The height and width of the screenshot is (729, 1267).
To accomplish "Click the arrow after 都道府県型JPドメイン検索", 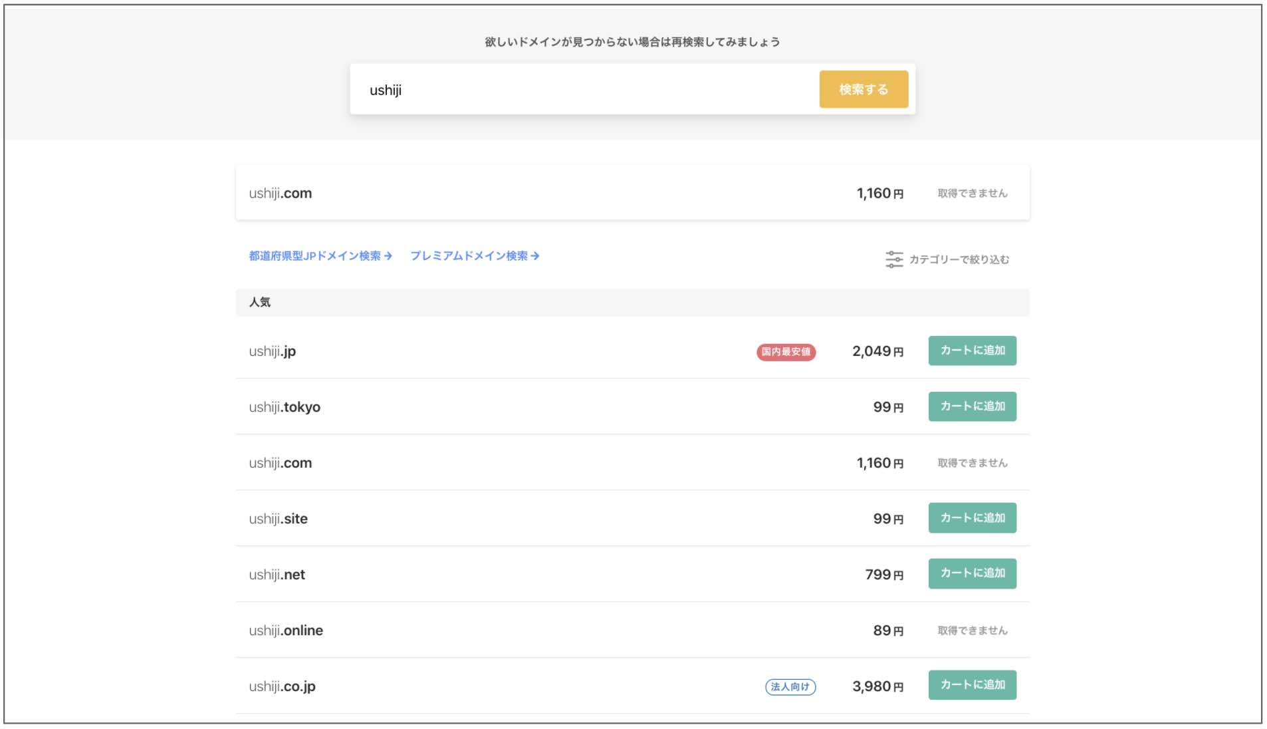I will point(388,256).
